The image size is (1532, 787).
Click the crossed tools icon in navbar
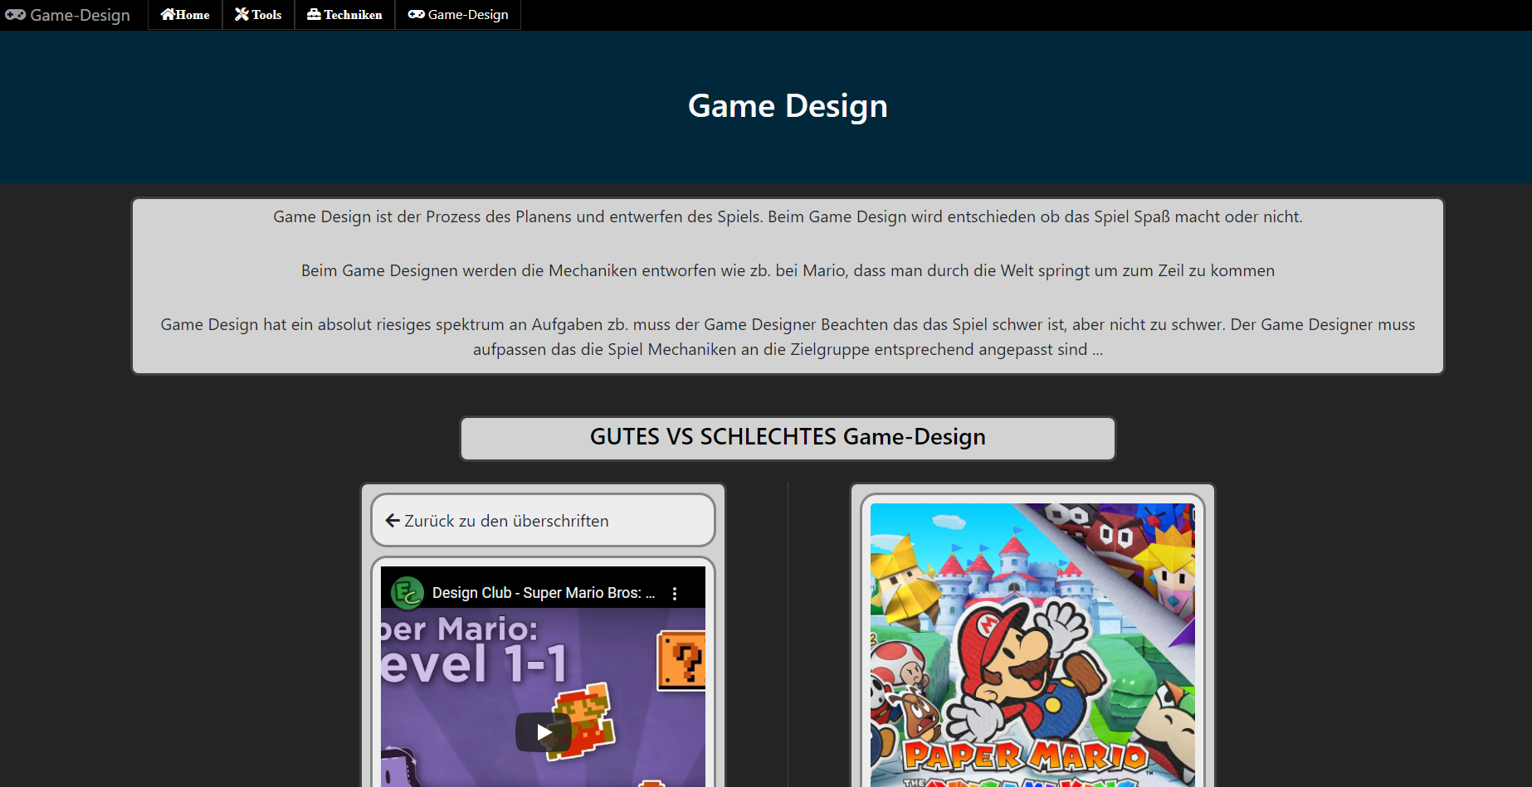(242, 14)
